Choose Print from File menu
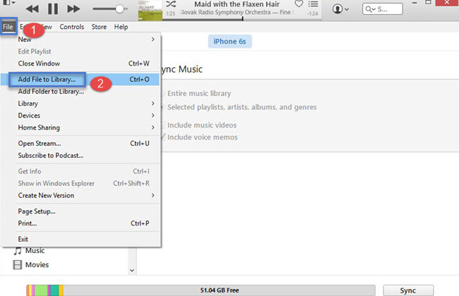The height and width of the screenshot is (296, 459). [x=81, y=223]
